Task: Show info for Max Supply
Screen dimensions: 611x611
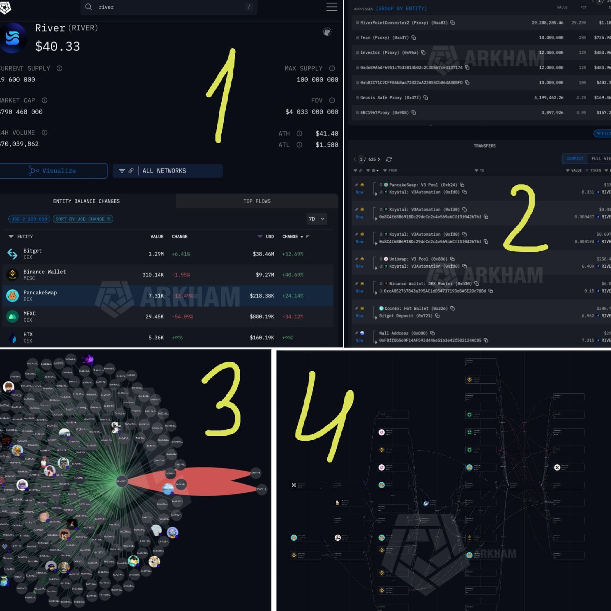Action: (x=332, y=68)
